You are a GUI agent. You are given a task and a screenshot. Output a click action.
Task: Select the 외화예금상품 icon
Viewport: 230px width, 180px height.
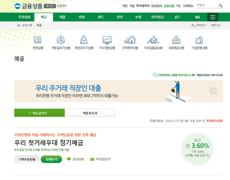point(176,40)
